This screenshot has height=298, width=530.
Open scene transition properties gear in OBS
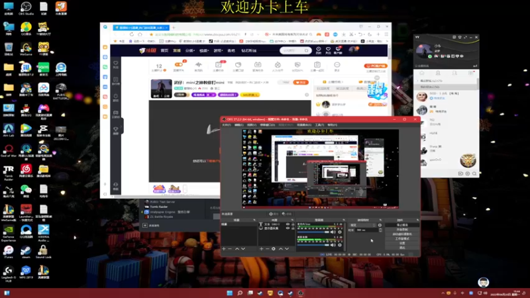[x=380, y=225]
